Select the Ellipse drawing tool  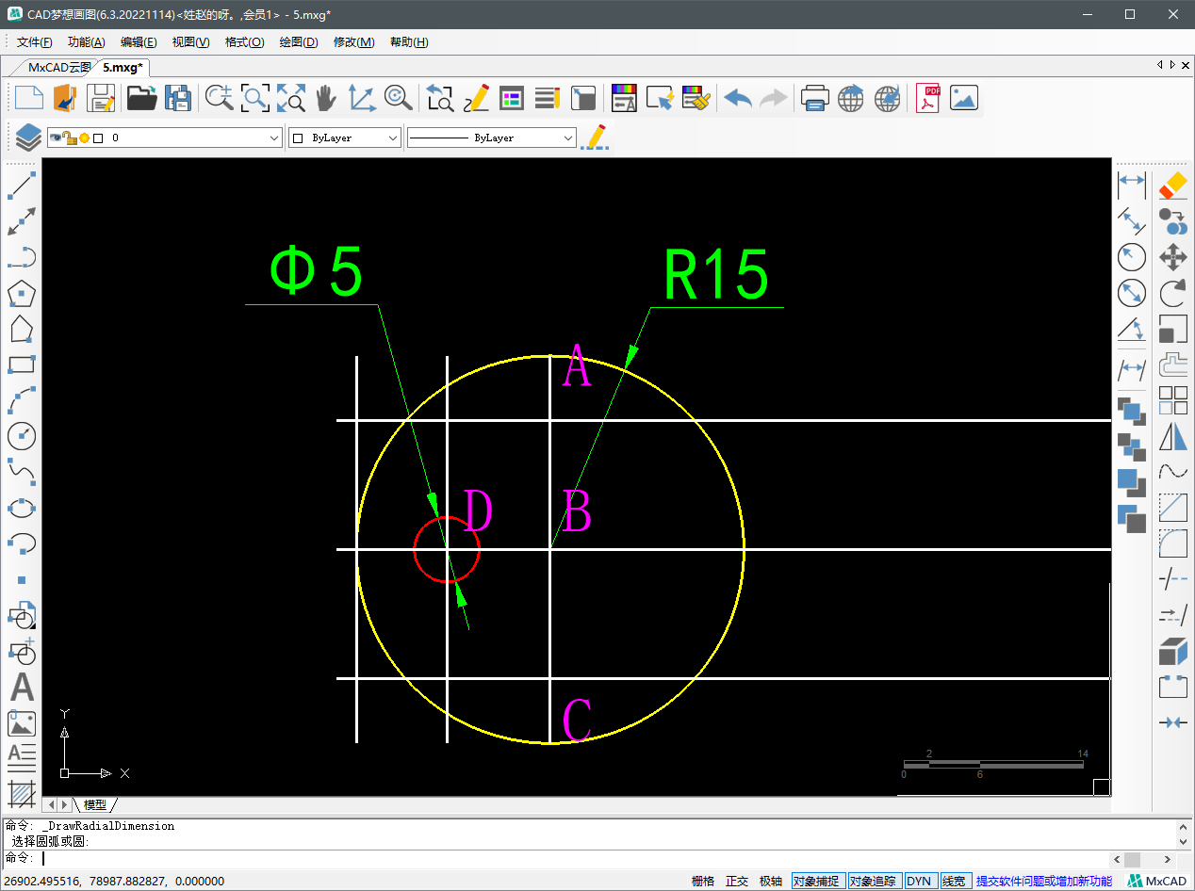click(22, 508)
